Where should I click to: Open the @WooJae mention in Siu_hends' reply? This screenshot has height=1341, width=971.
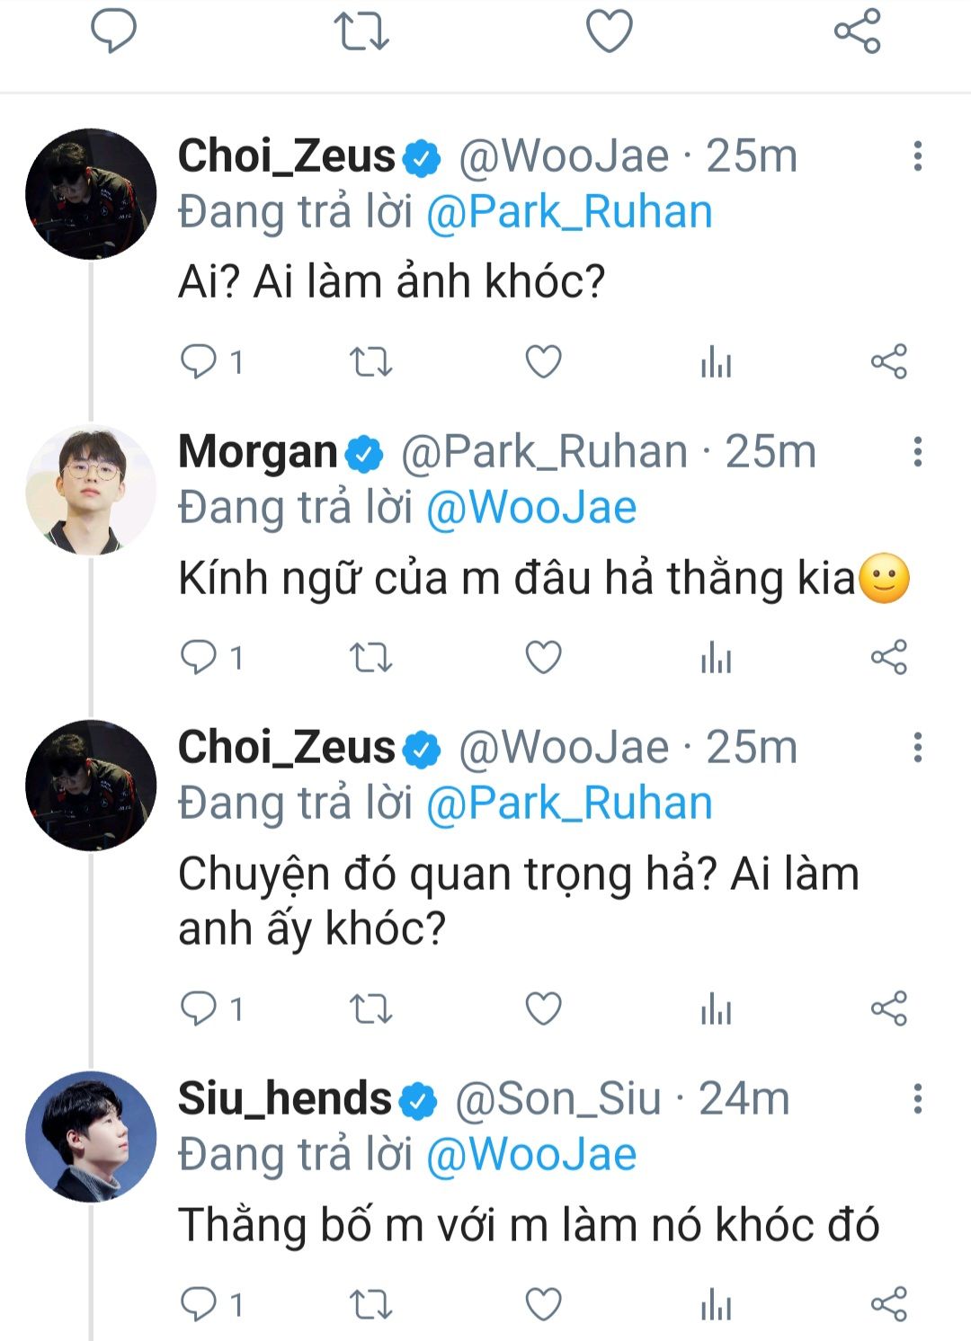531,1155
